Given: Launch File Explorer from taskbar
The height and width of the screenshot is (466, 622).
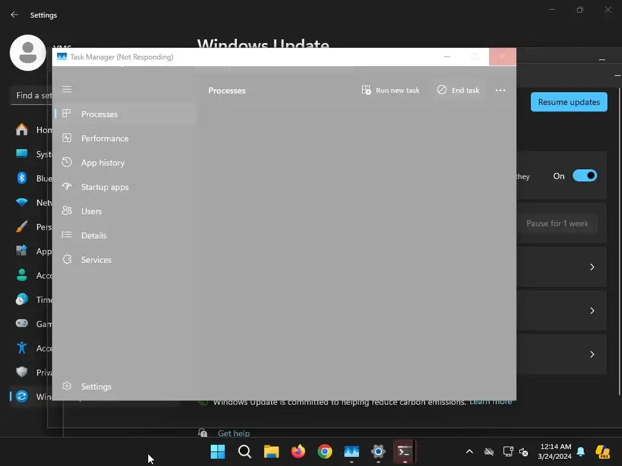Looking at the screenshot, I should [272, 451].
